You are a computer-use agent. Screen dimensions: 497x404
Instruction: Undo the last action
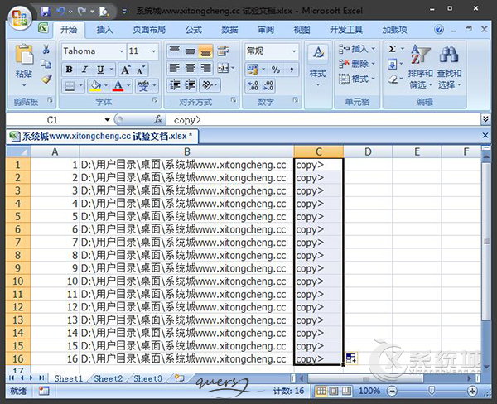(60, 12)
